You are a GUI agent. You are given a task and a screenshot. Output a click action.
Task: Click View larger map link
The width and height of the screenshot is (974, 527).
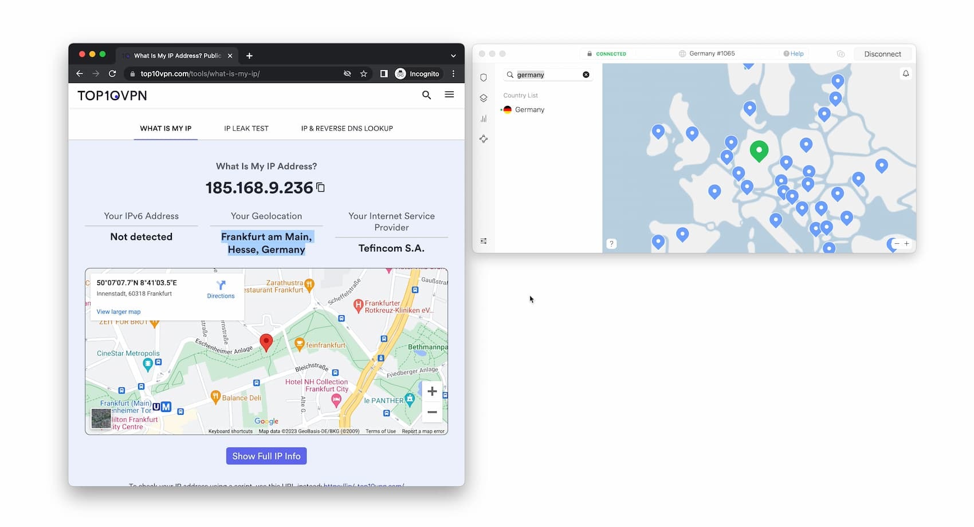tap(119, 312)
